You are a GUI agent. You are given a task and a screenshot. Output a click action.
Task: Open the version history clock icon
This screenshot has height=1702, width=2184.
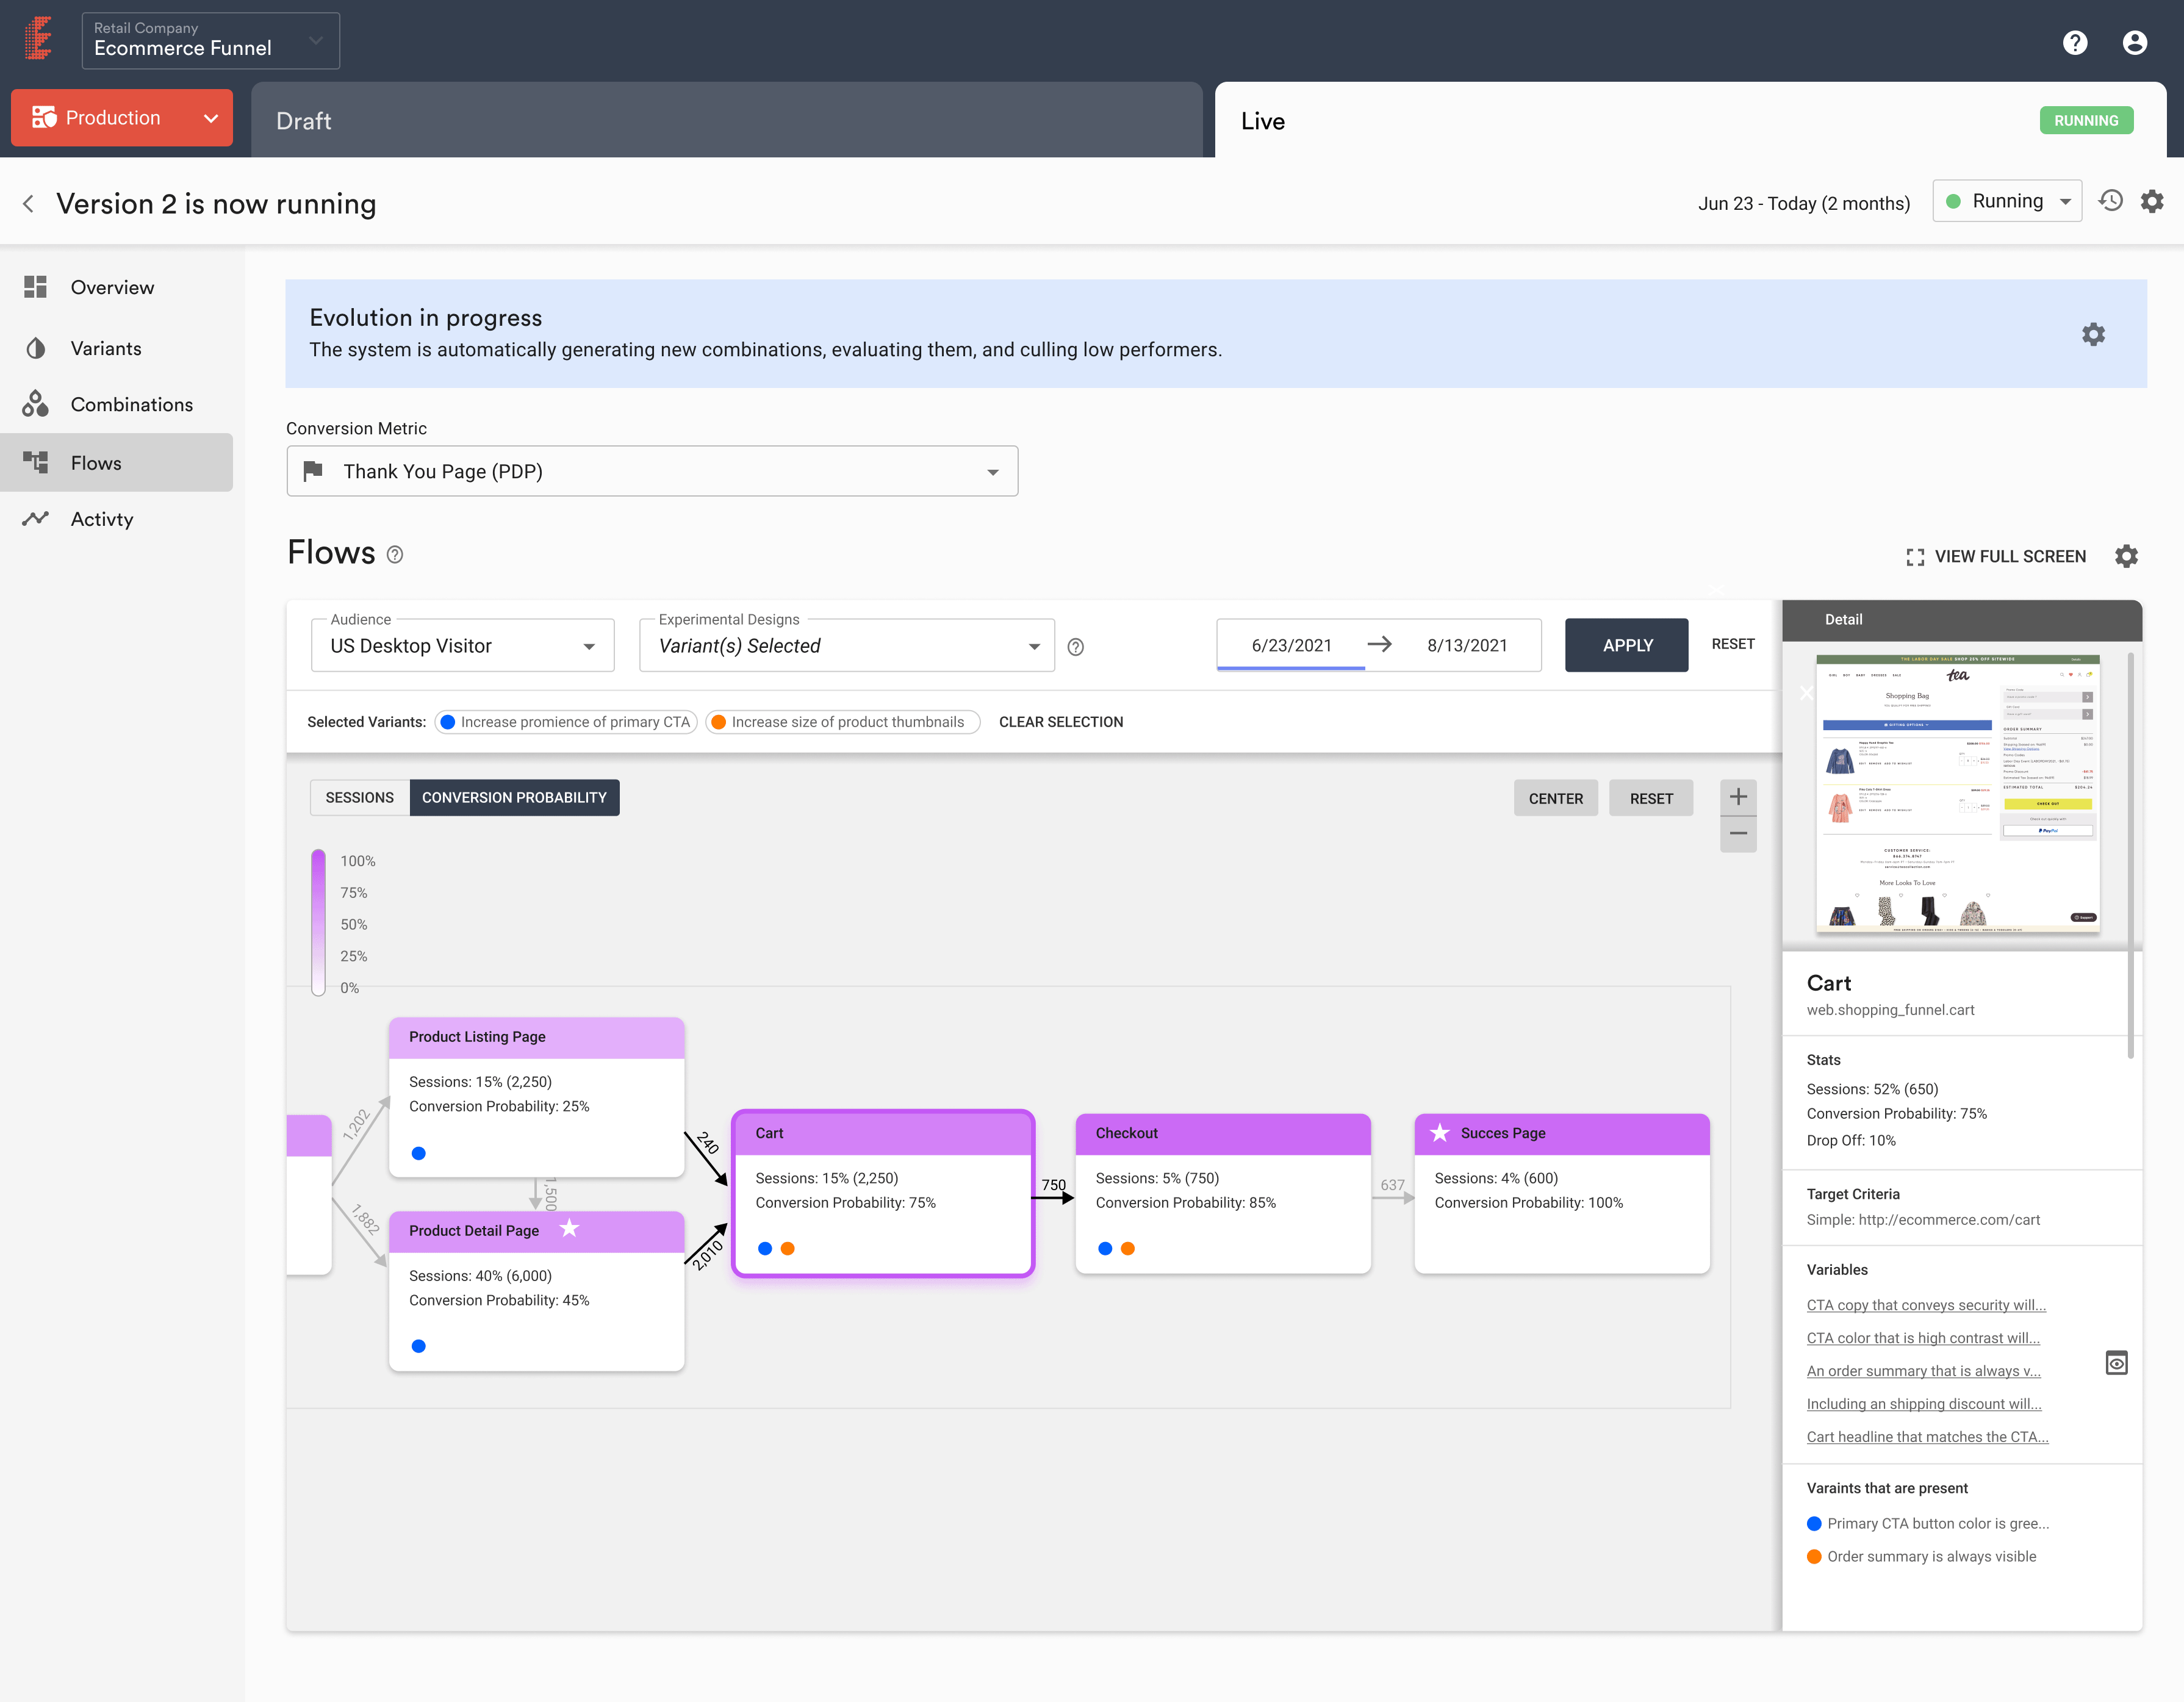tap(2111, 201)
